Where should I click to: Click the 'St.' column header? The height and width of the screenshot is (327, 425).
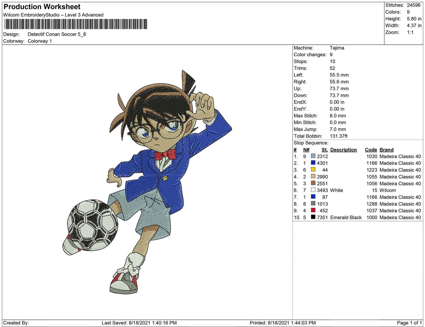click(x=325, y=150)
